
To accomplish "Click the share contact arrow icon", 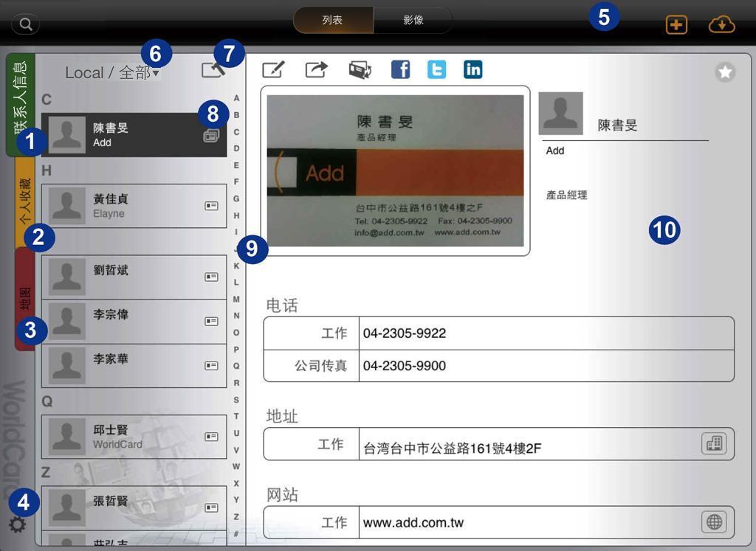I will [316, 69].
